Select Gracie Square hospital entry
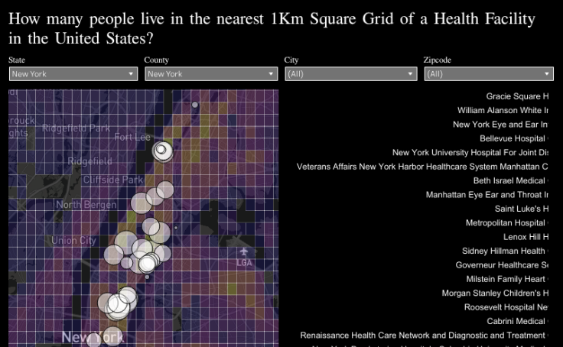The image size is (563, 347). (517, 96)
